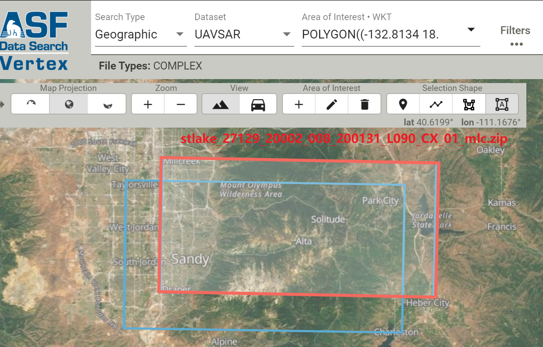543x347 pixels.
Task: Enable point marker selection shape
Action: [x=402, y=104]
